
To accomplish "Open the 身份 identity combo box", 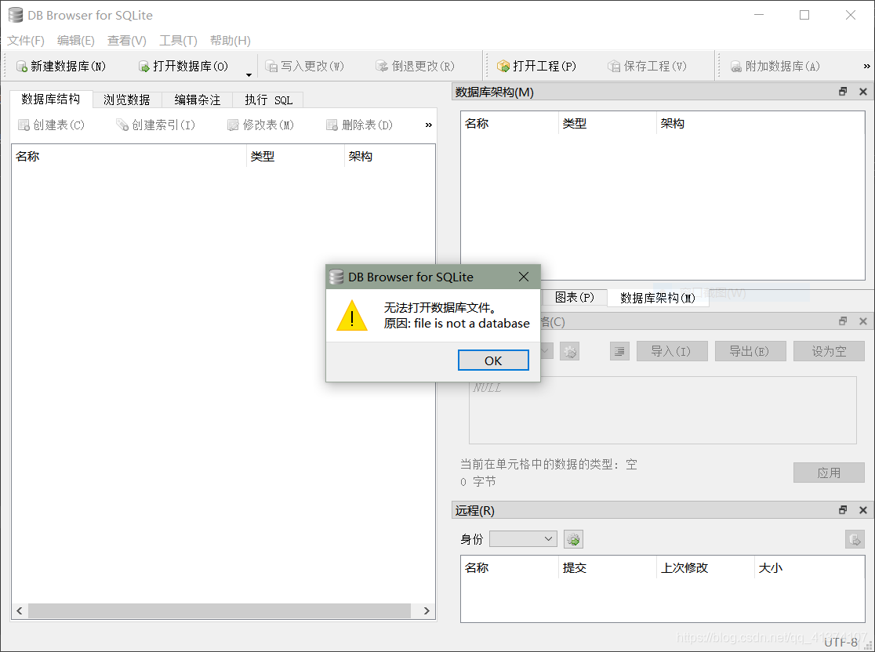I will [x=523, y=538].
